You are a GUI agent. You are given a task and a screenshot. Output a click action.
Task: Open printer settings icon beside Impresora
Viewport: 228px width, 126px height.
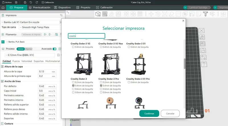(x=61, y=15)
